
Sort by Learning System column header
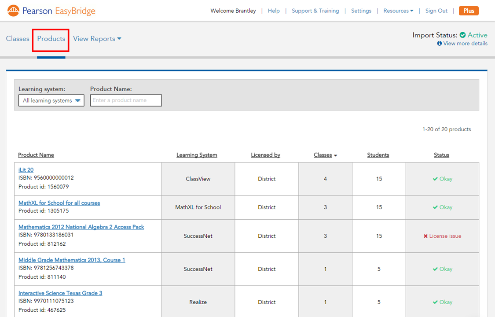click(197, 155)
